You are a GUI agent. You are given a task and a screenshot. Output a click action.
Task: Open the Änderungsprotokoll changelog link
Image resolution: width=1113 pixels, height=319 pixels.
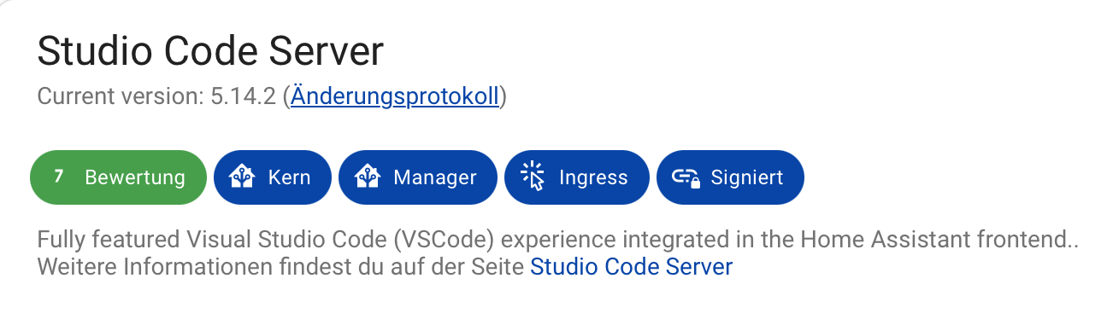click(395, 96)
